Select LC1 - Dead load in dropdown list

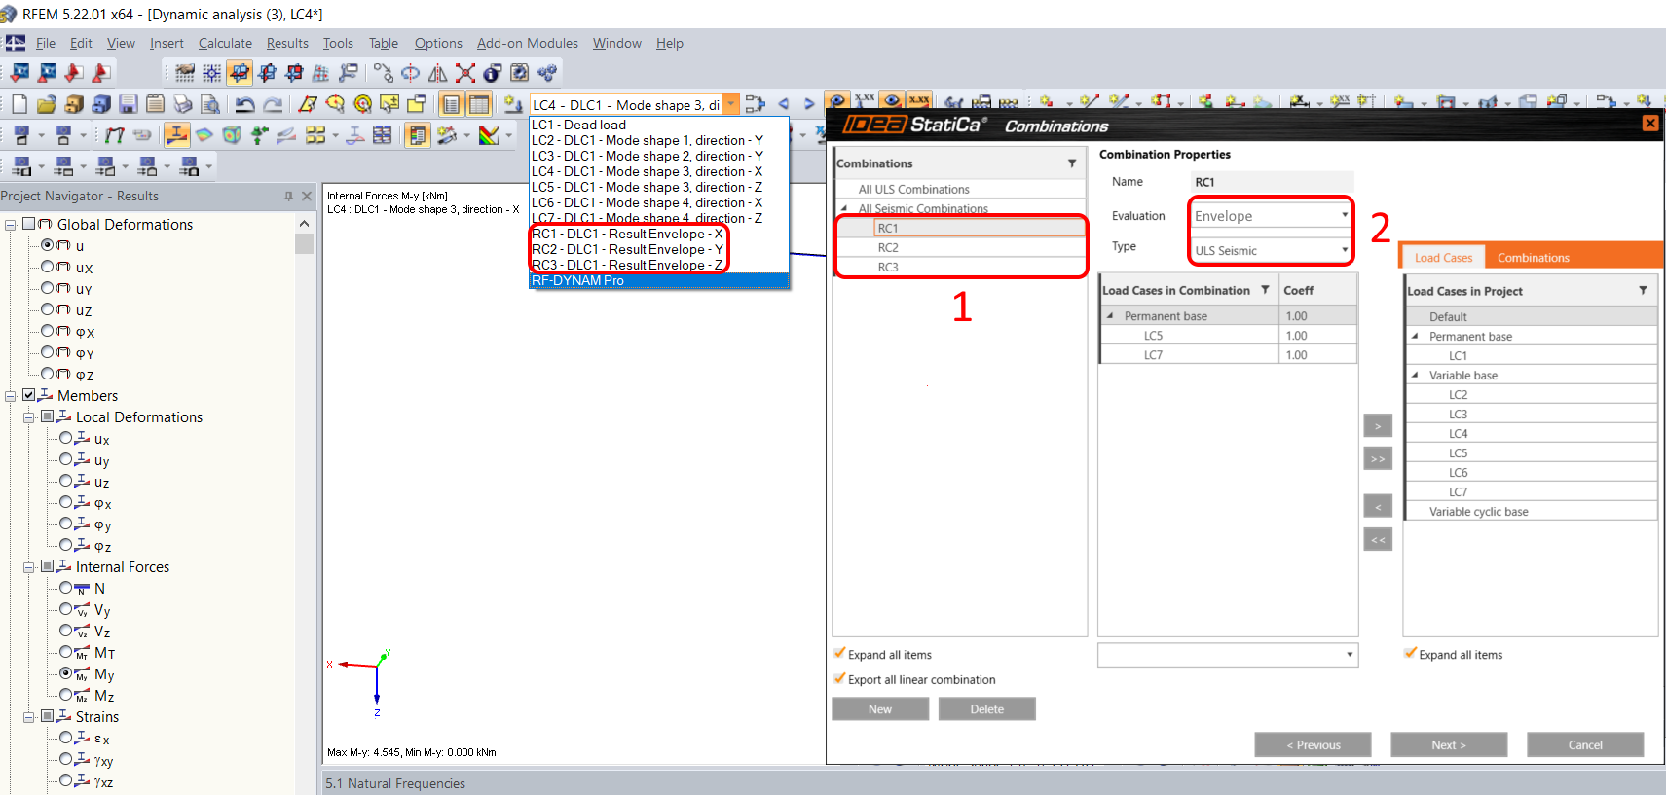coord(658,125)
